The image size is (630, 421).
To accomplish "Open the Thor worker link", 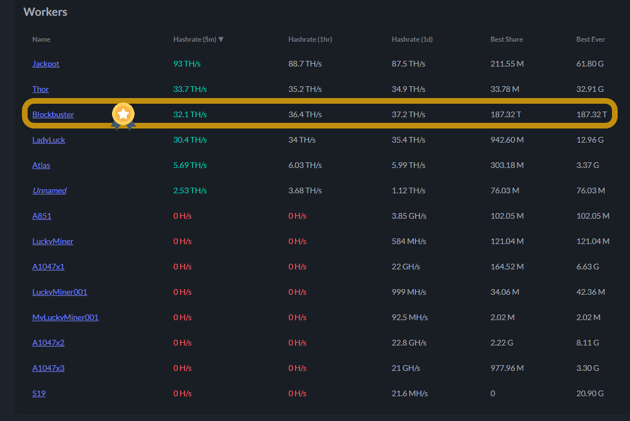I will 41,89.
